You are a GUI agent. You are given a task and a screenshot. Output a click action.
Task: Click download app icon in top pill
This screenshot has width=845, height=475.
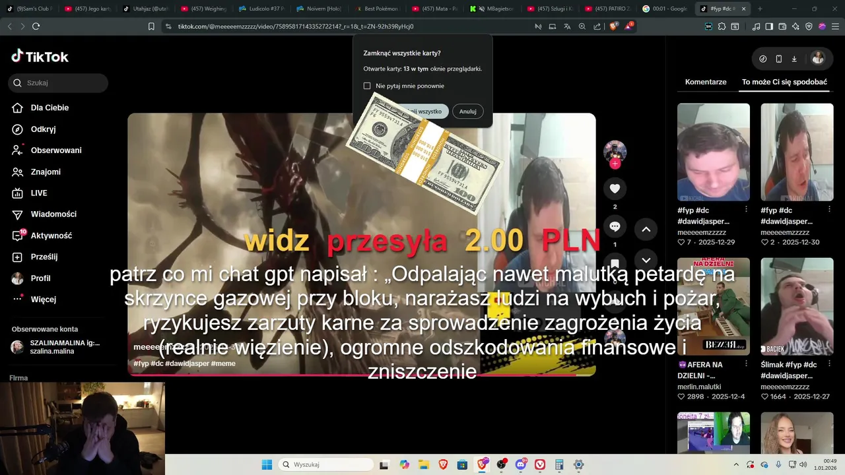[x=794, y=59]
